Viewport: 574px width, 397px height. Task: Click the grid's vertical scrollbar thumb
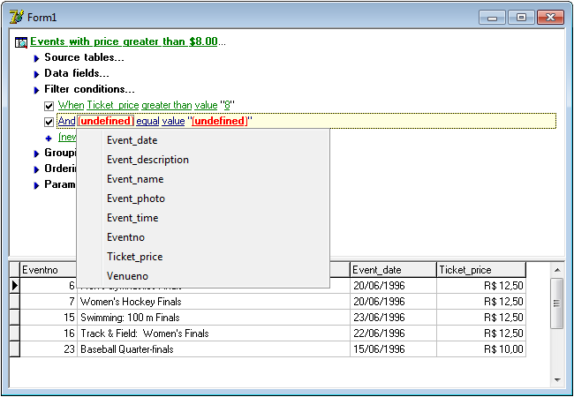click(556, 303)
